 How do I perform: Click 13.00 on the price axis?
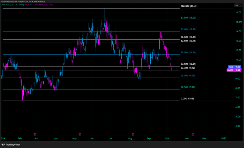pos(238,41)
